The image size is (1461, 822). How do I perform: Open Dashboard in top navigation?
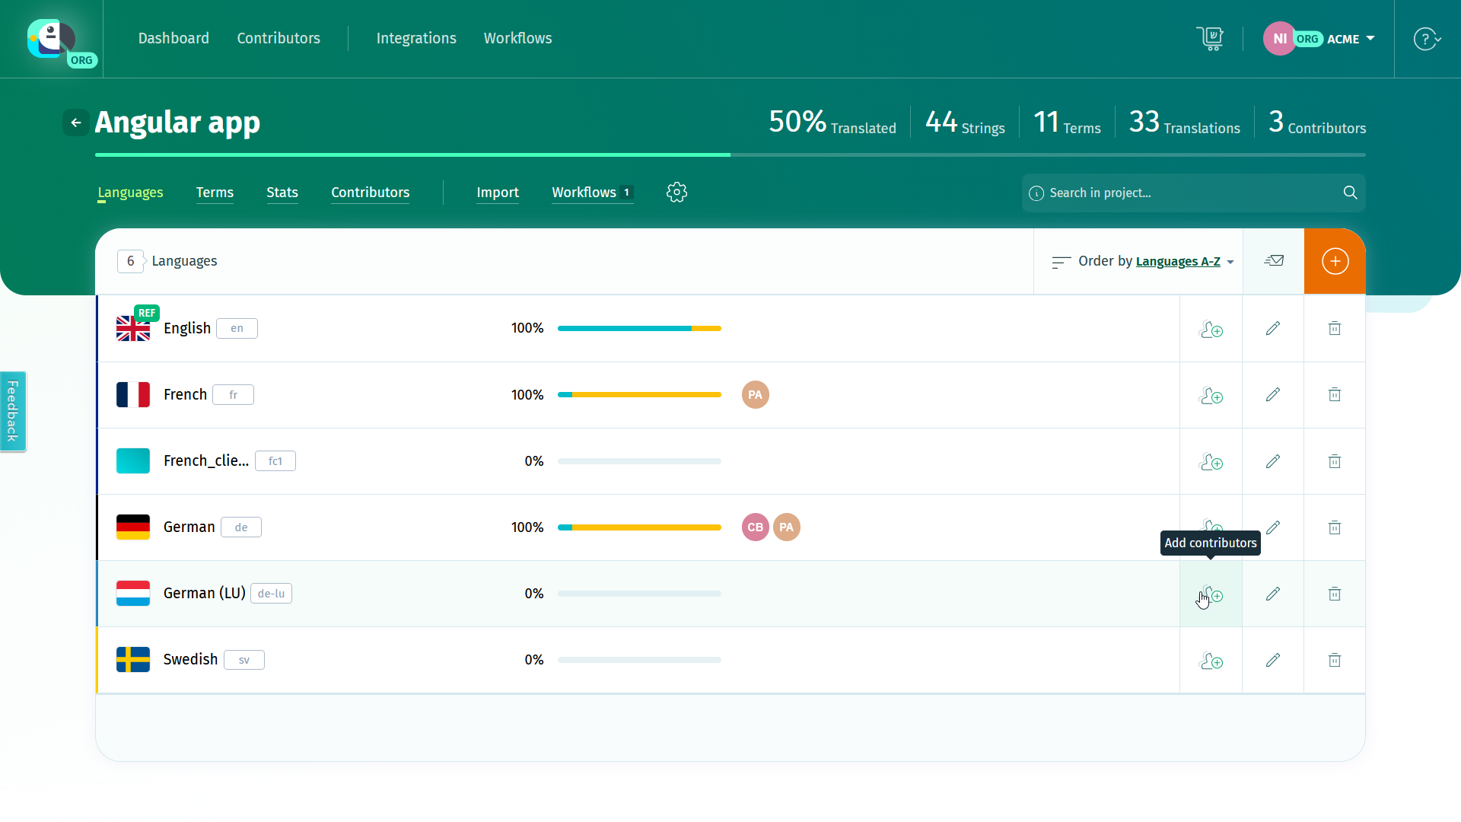(173, 38)
